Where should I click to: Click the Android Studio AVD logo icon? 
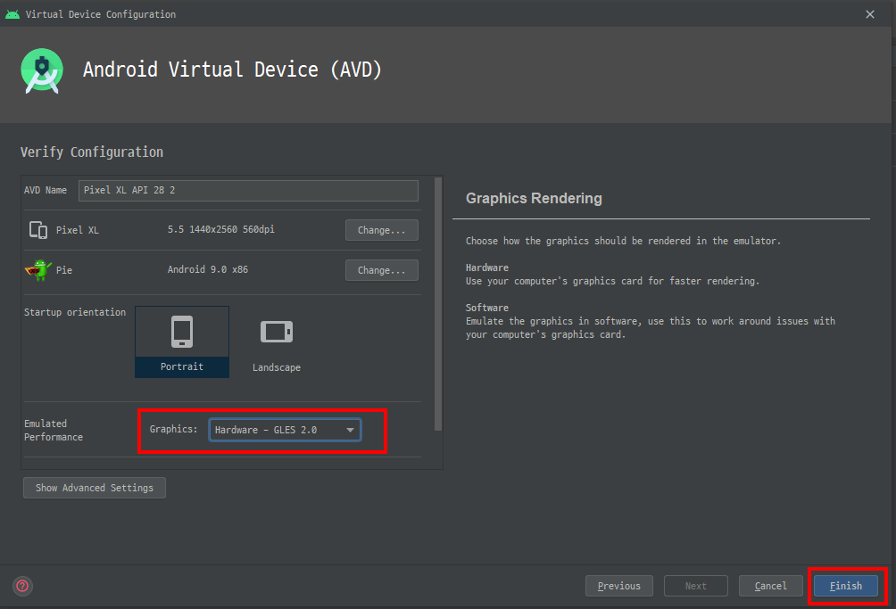pos(42,70)
